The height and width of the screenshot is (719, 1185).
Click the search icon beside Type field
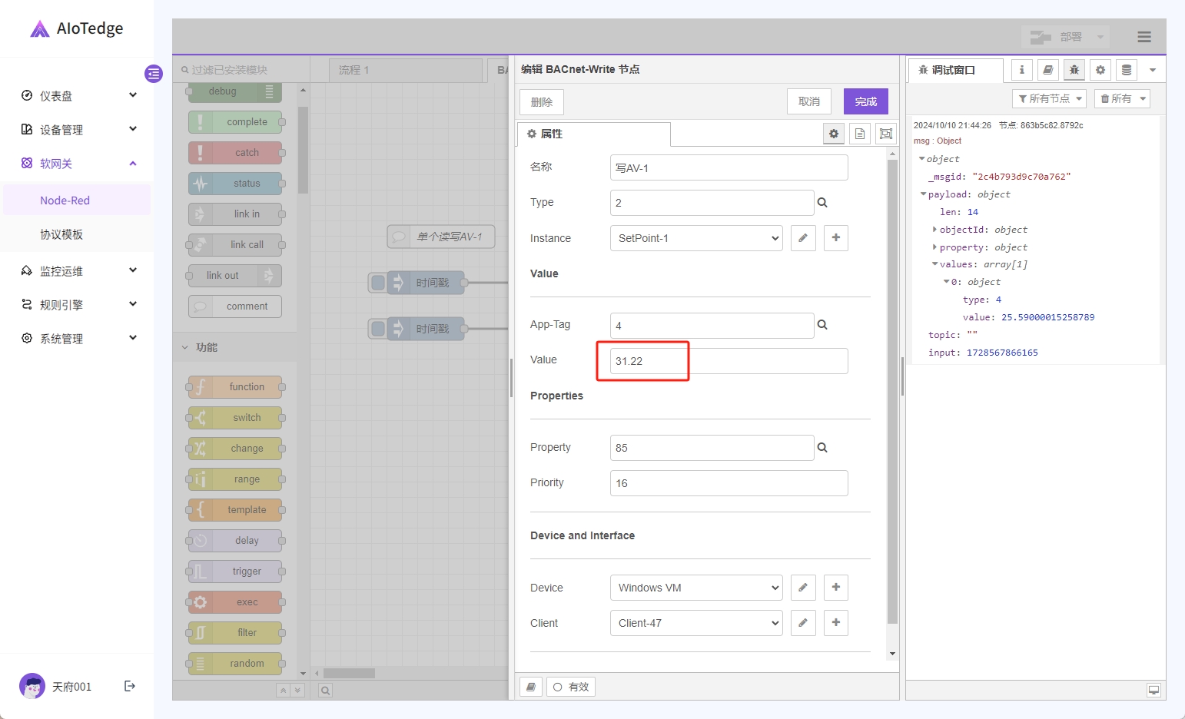coord(822,203)
